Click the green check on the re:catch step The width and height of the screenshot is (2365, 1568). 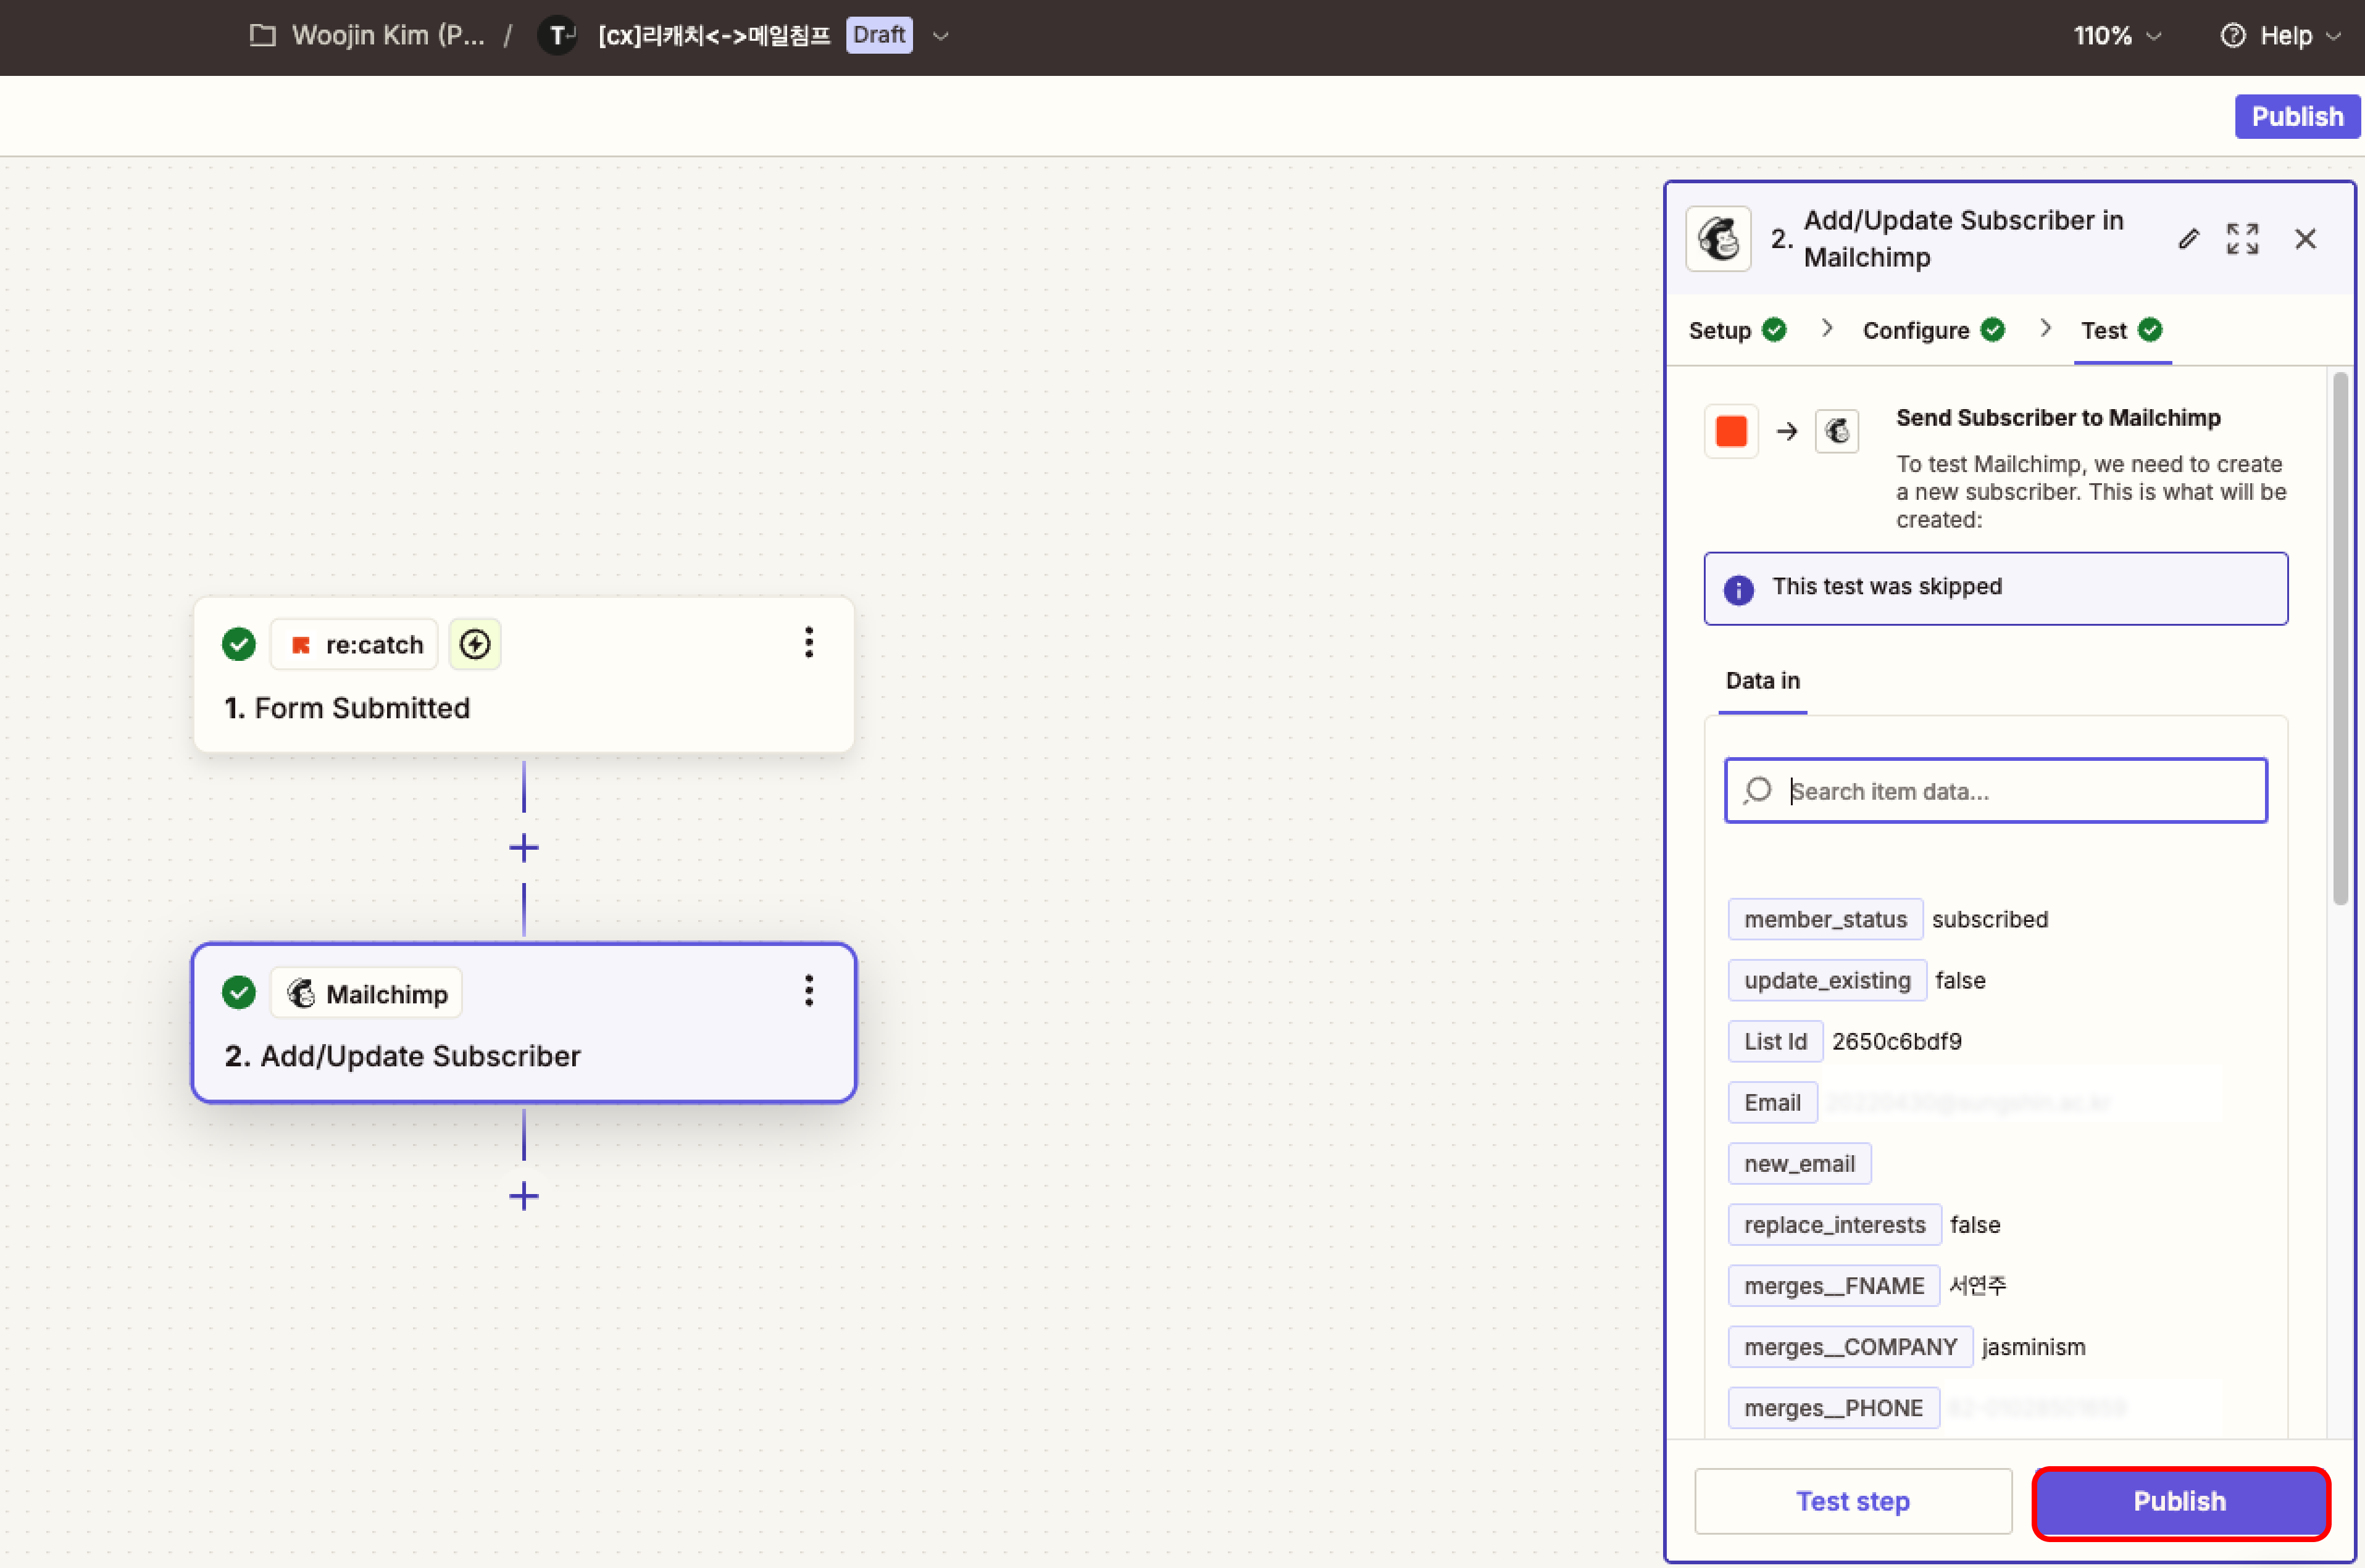pyautogui.click(x=238, y=644)
